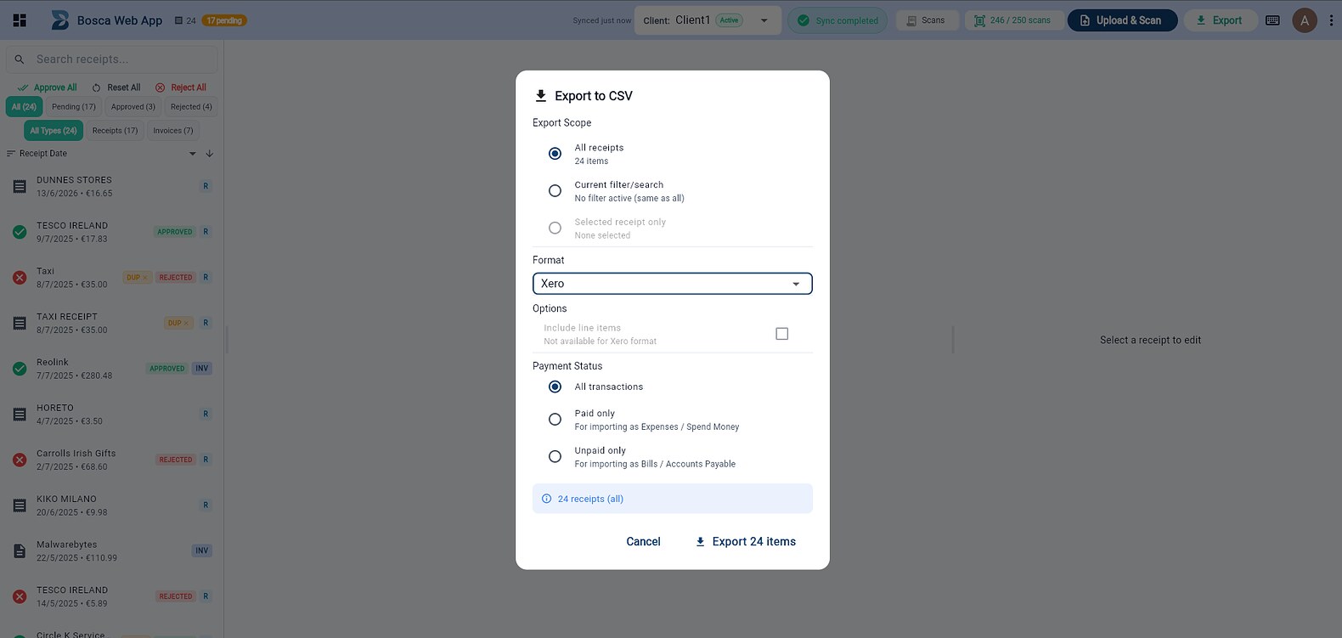This screenshot has width=1342, height=638.
Task: Click the DUNNES STORES receipt icon
Action: 20,186
